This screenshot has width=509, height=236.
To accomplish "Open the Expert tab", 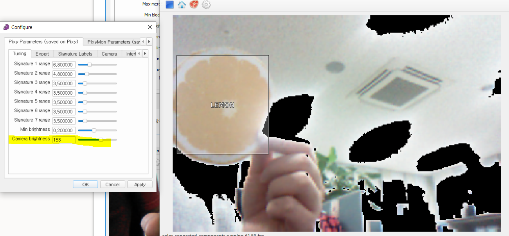I will (x=42, y=54).
